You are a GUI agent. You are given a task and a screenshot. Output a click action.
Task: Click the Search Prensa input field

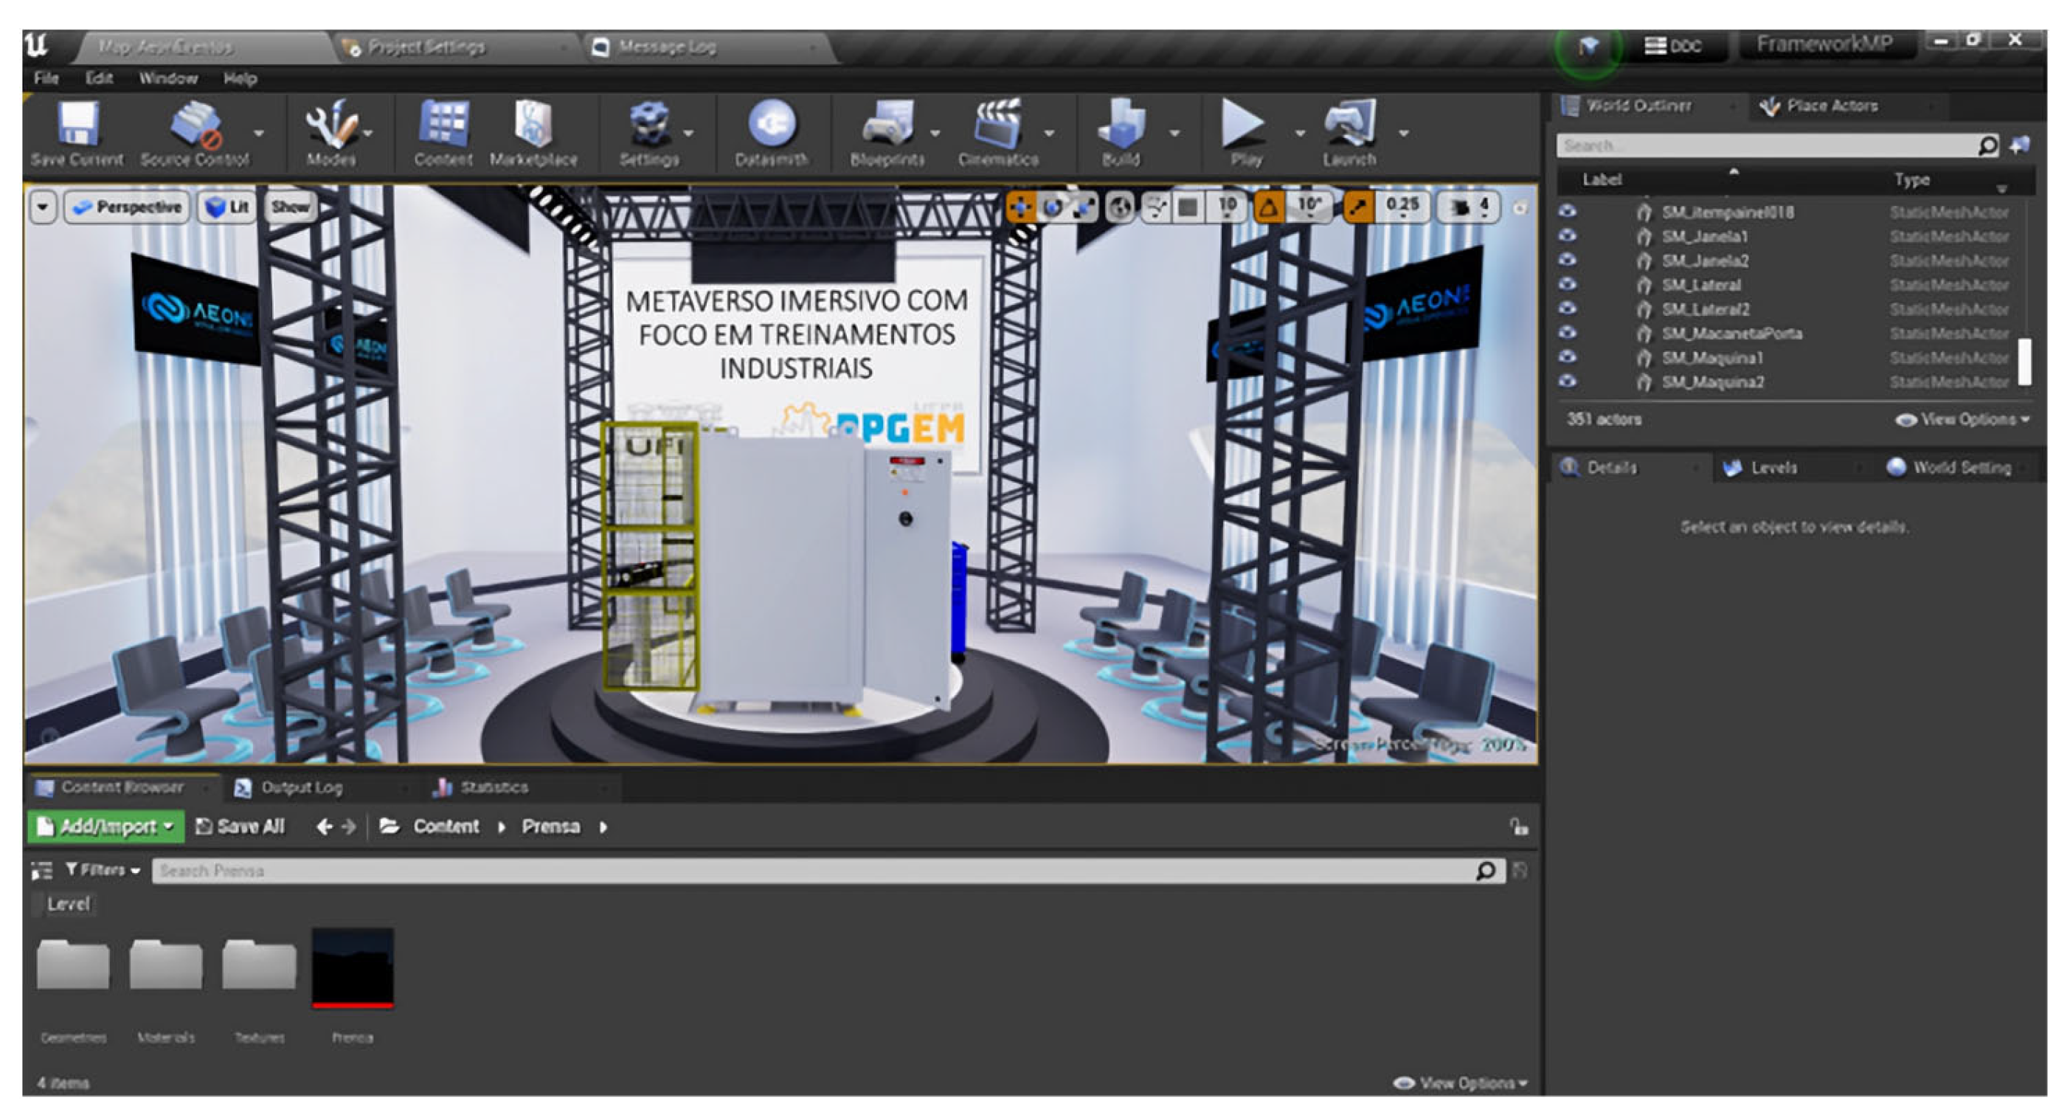811,871
